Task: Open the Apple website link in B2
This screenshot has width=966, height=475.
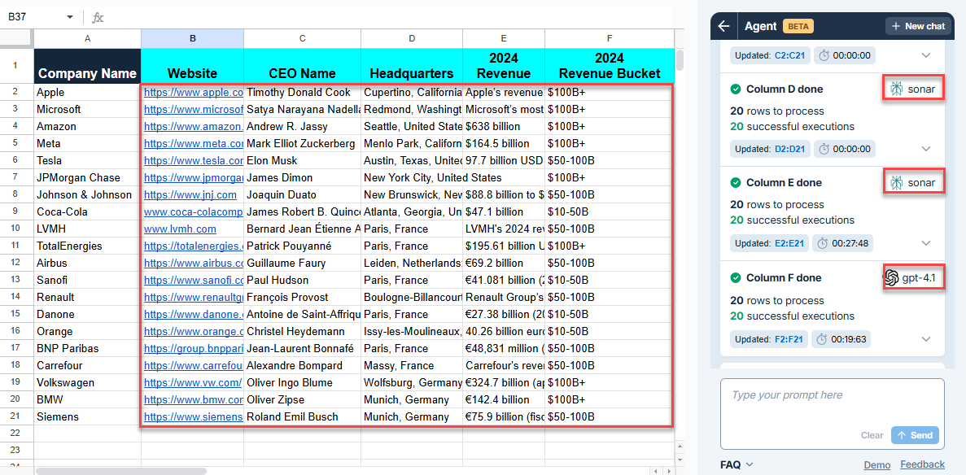Action: pos(193,93)
